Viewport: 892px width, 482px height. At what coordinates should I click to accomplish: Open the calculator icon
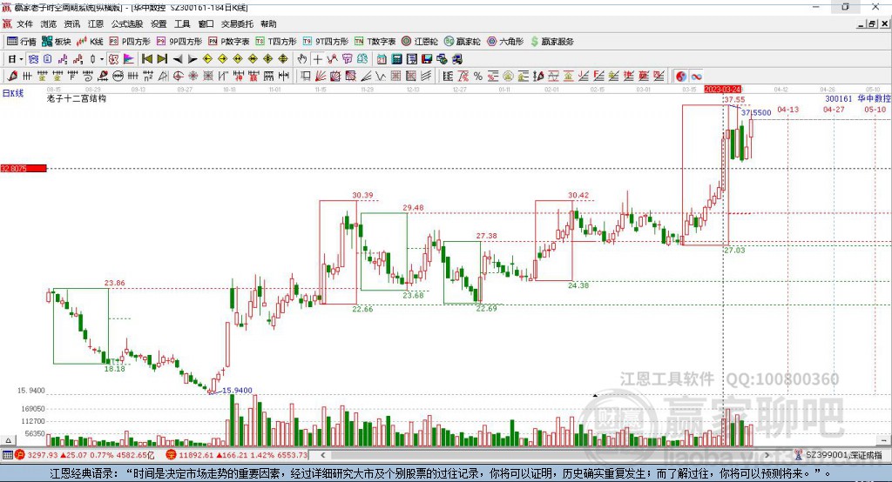[396, 59]
